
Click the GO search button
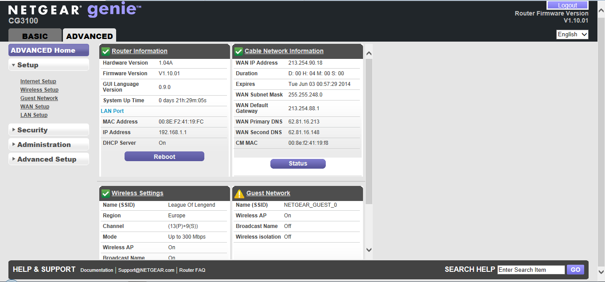pyautogui.click(x=575, y=270)
